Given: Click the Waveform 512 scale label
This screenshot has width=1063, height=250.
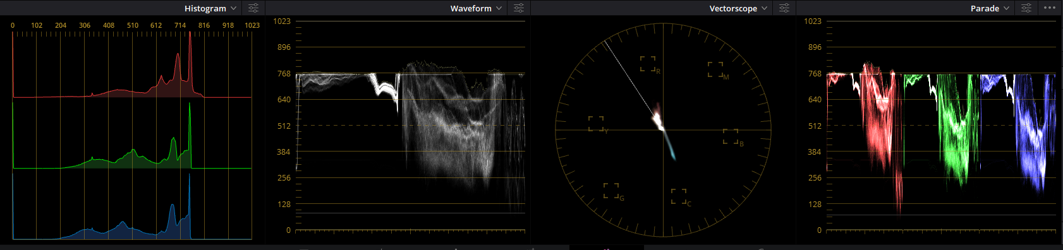Looking at the screenshot, I should (x=284, y=126).
